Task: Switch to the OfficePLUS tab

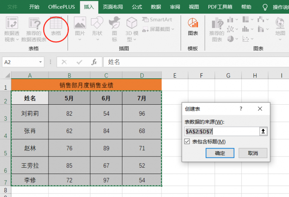Action: coord(62,7)
